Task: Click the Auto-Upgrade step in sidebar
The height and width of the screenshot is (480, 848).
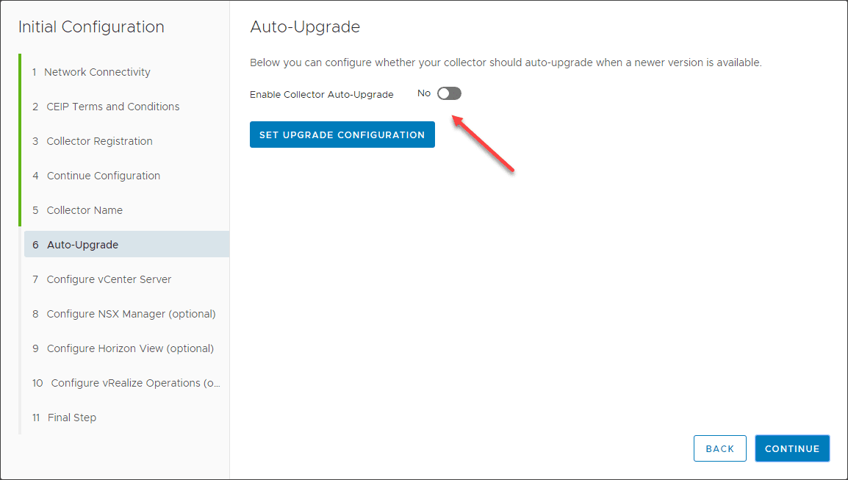Action: click(82, 245)
